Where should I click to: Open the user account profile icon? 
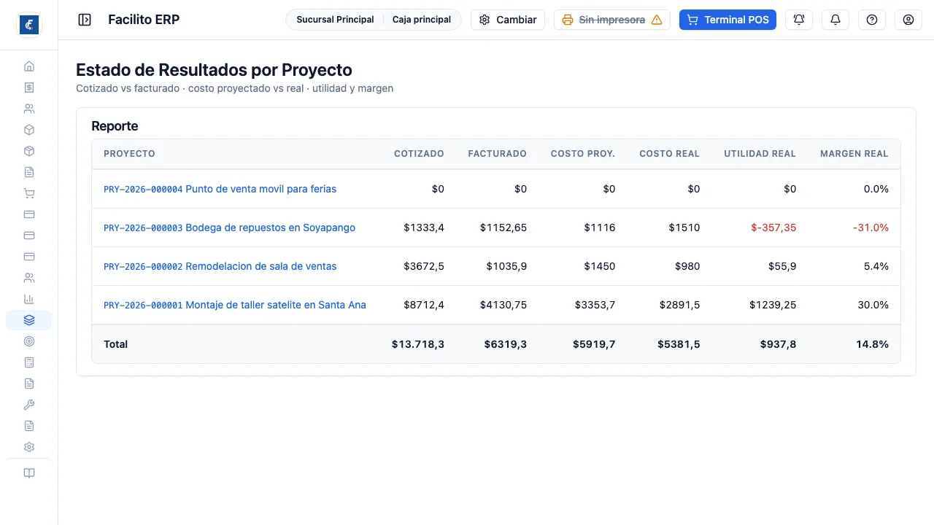(x=908, y=20)
